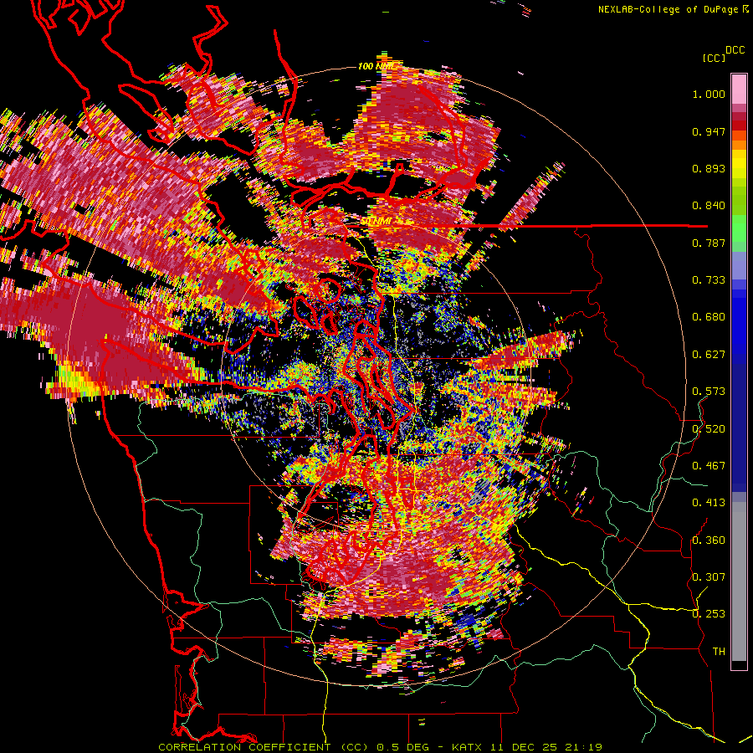Click the 0.787 scale value

709,243
